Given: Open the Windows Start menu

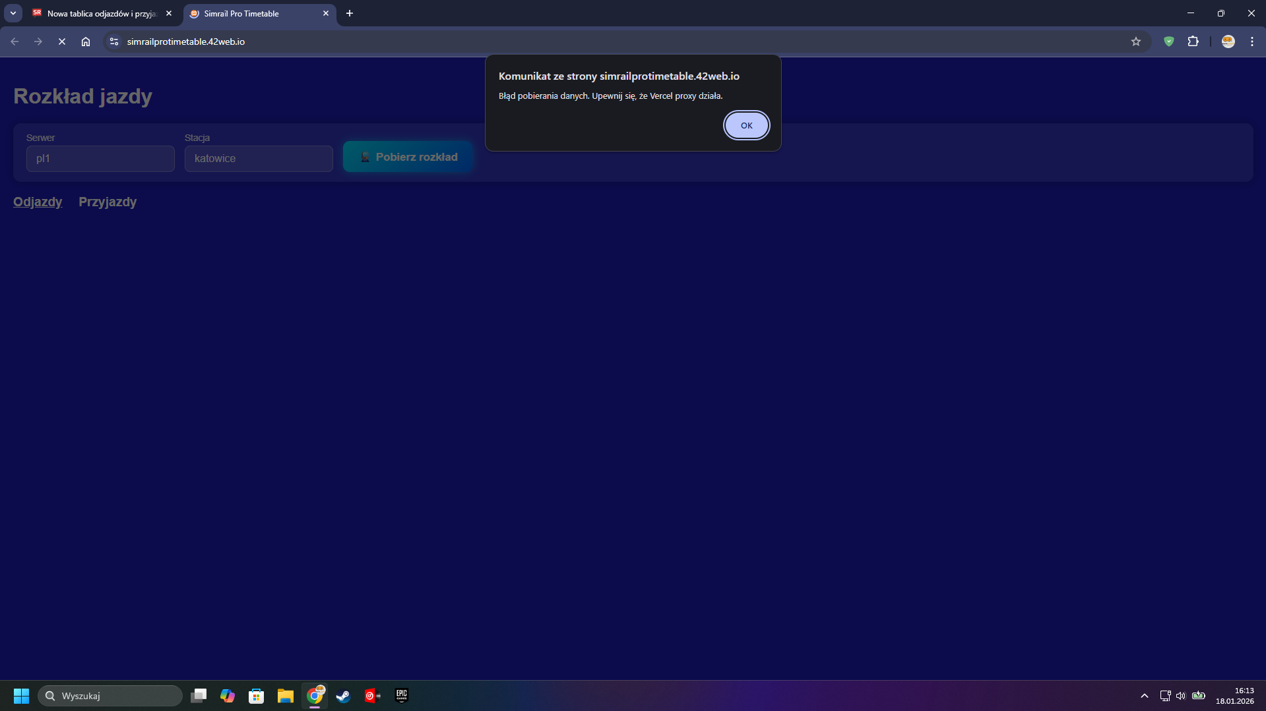Looking at the screenshot, I should tap(21, 696).
